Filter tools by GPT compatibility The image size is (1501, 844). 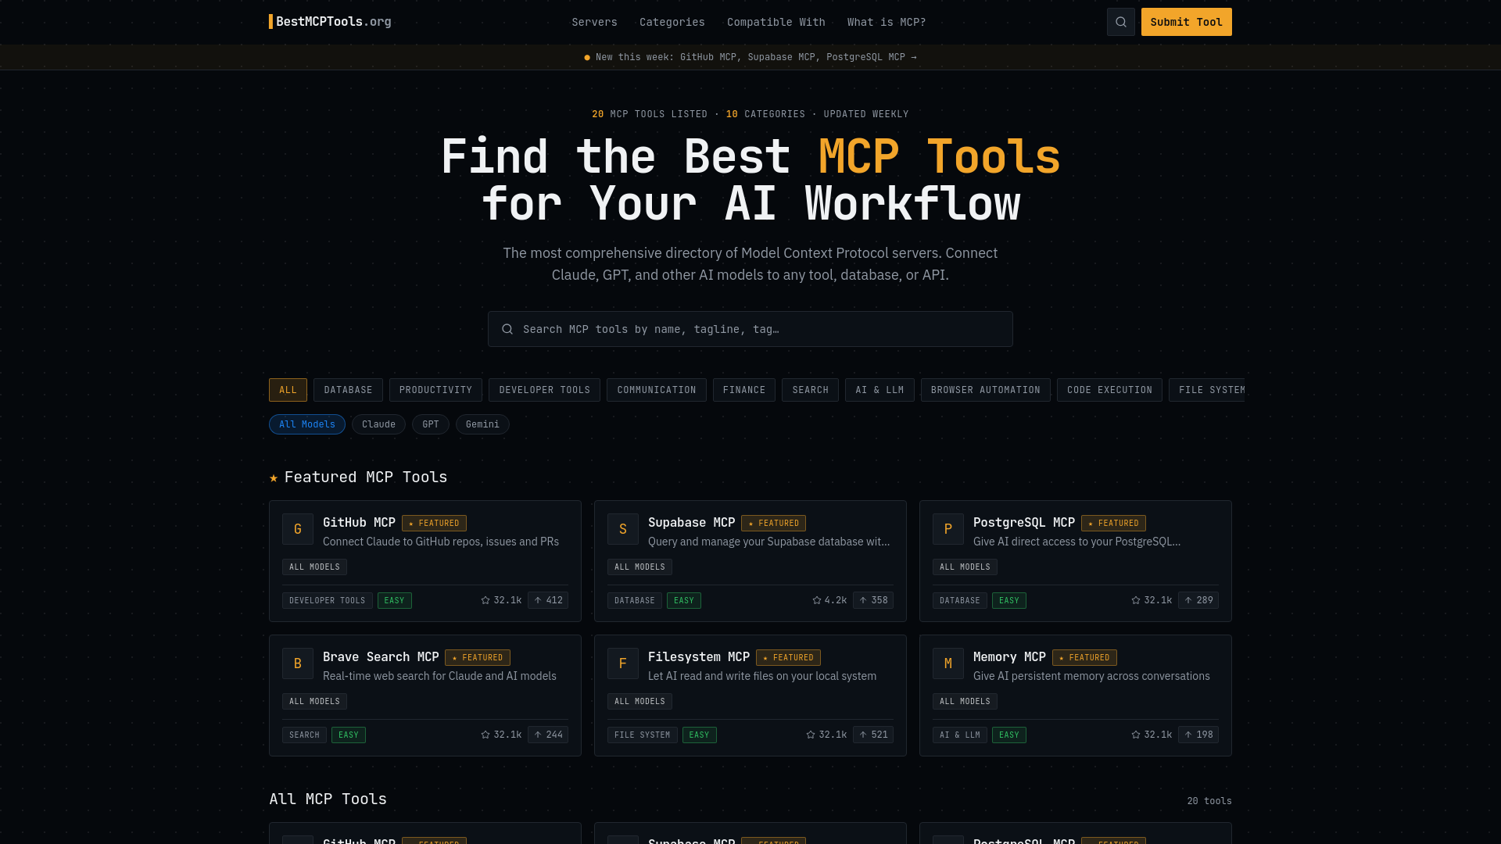431,424
